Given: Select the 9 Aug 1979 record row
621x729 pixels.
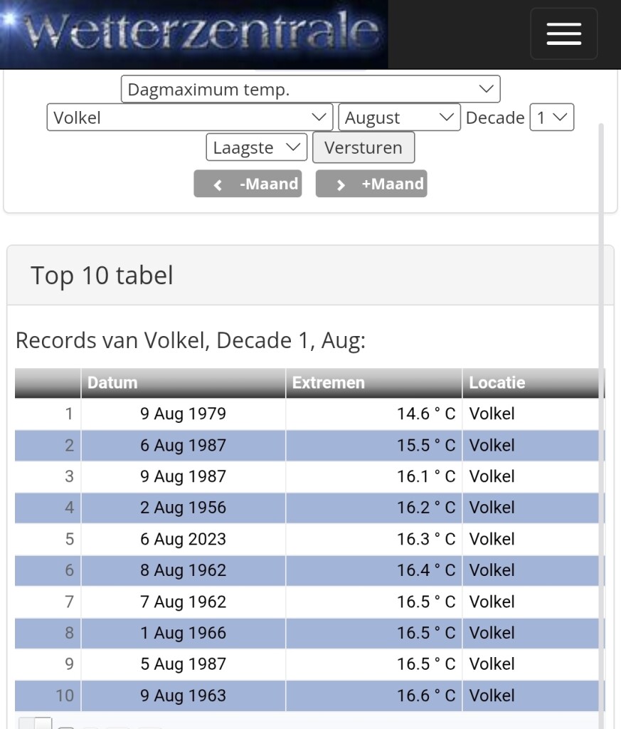Looking at the screenshot, I should pyautogui.click(x=310, y=414).
